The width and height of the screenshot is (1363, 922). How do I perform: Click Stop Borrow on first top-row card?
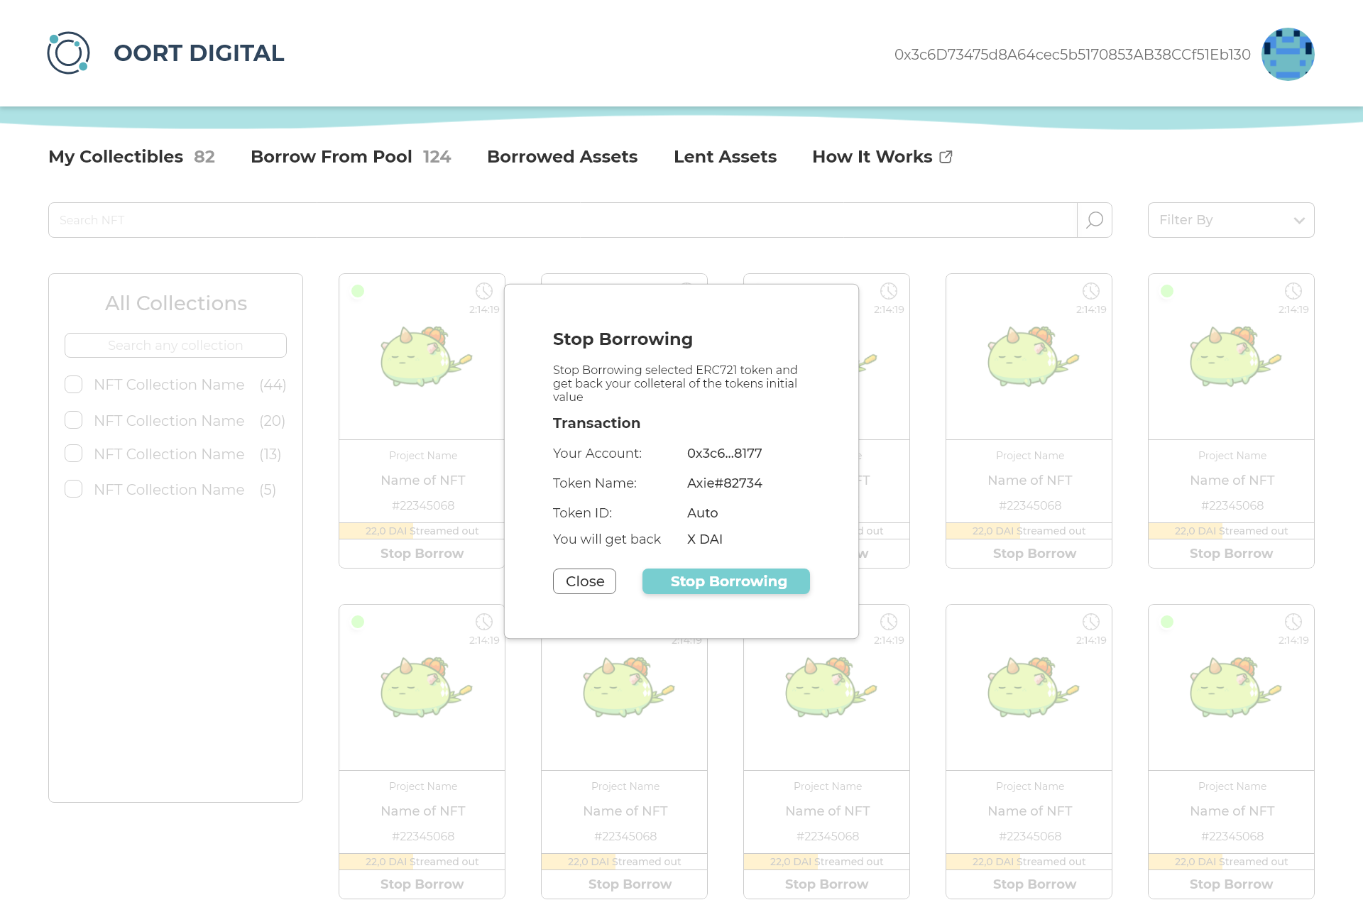pyautogui.click(x=422, y=554)
